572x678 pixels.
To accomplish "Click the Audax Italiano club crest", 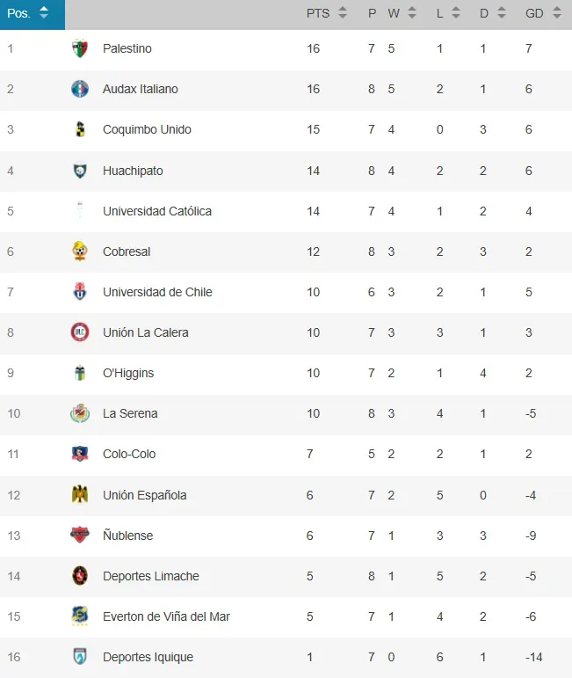I will (80, 89).
